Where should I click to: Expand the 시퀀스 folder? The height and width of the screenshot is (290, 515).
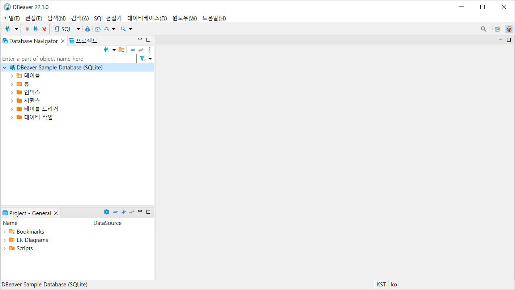click(x=12, y=101)
